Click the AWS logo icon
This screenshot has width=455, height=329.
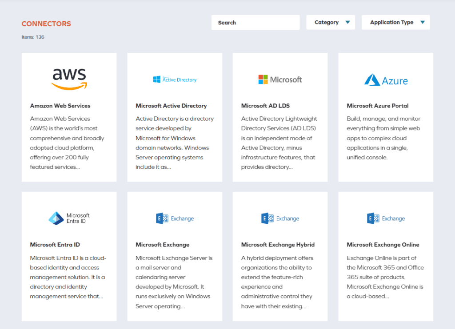click(x=69, y=79)
